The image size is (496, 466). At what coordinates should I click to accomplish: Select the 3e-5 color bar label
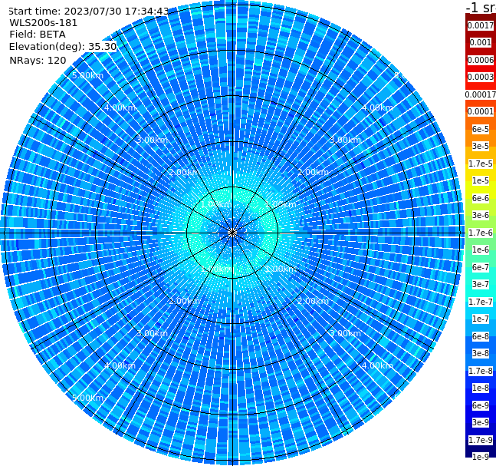coord(481,146)
